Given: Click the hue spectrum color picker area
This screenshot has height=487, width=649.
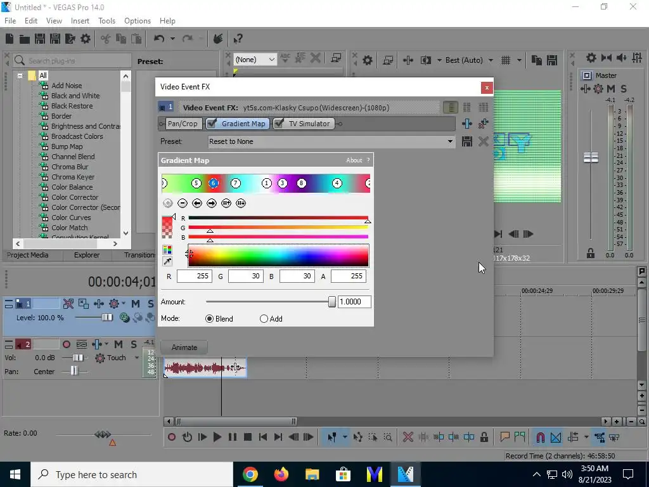Looking at the screenshot, I should (279, 256).
